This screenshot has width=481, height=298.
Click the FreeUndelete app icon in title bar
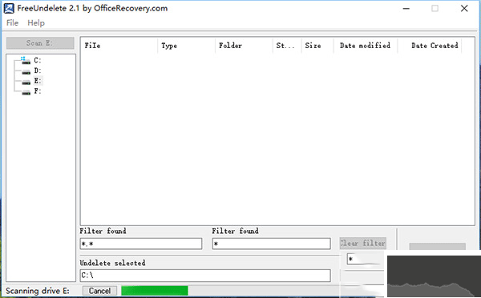(x=9, y=8)
